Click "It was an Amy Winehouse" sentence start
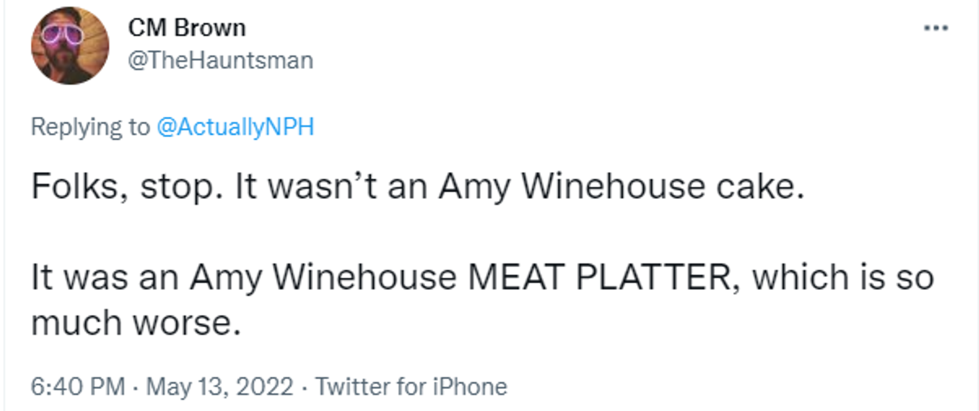The height and width of the screenshot is (411, 979). [244, 277]
